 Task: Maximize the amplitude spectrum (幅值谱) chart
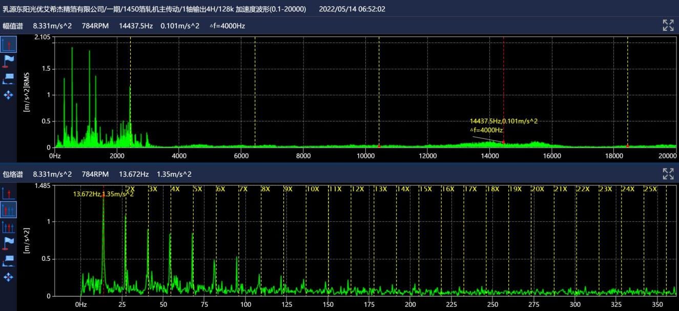pos(668,26)
